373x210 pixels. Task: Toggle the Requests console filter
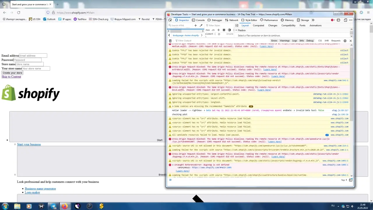pyautogui.click(x=336, y=41)
